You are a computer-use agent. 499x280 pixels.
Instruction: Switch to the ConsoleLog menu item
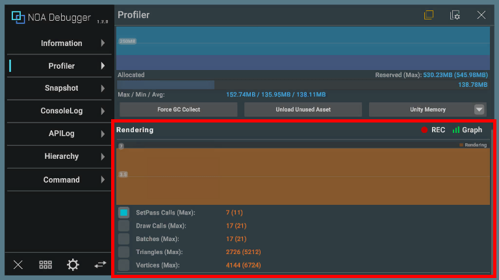(x=62, y=111)
